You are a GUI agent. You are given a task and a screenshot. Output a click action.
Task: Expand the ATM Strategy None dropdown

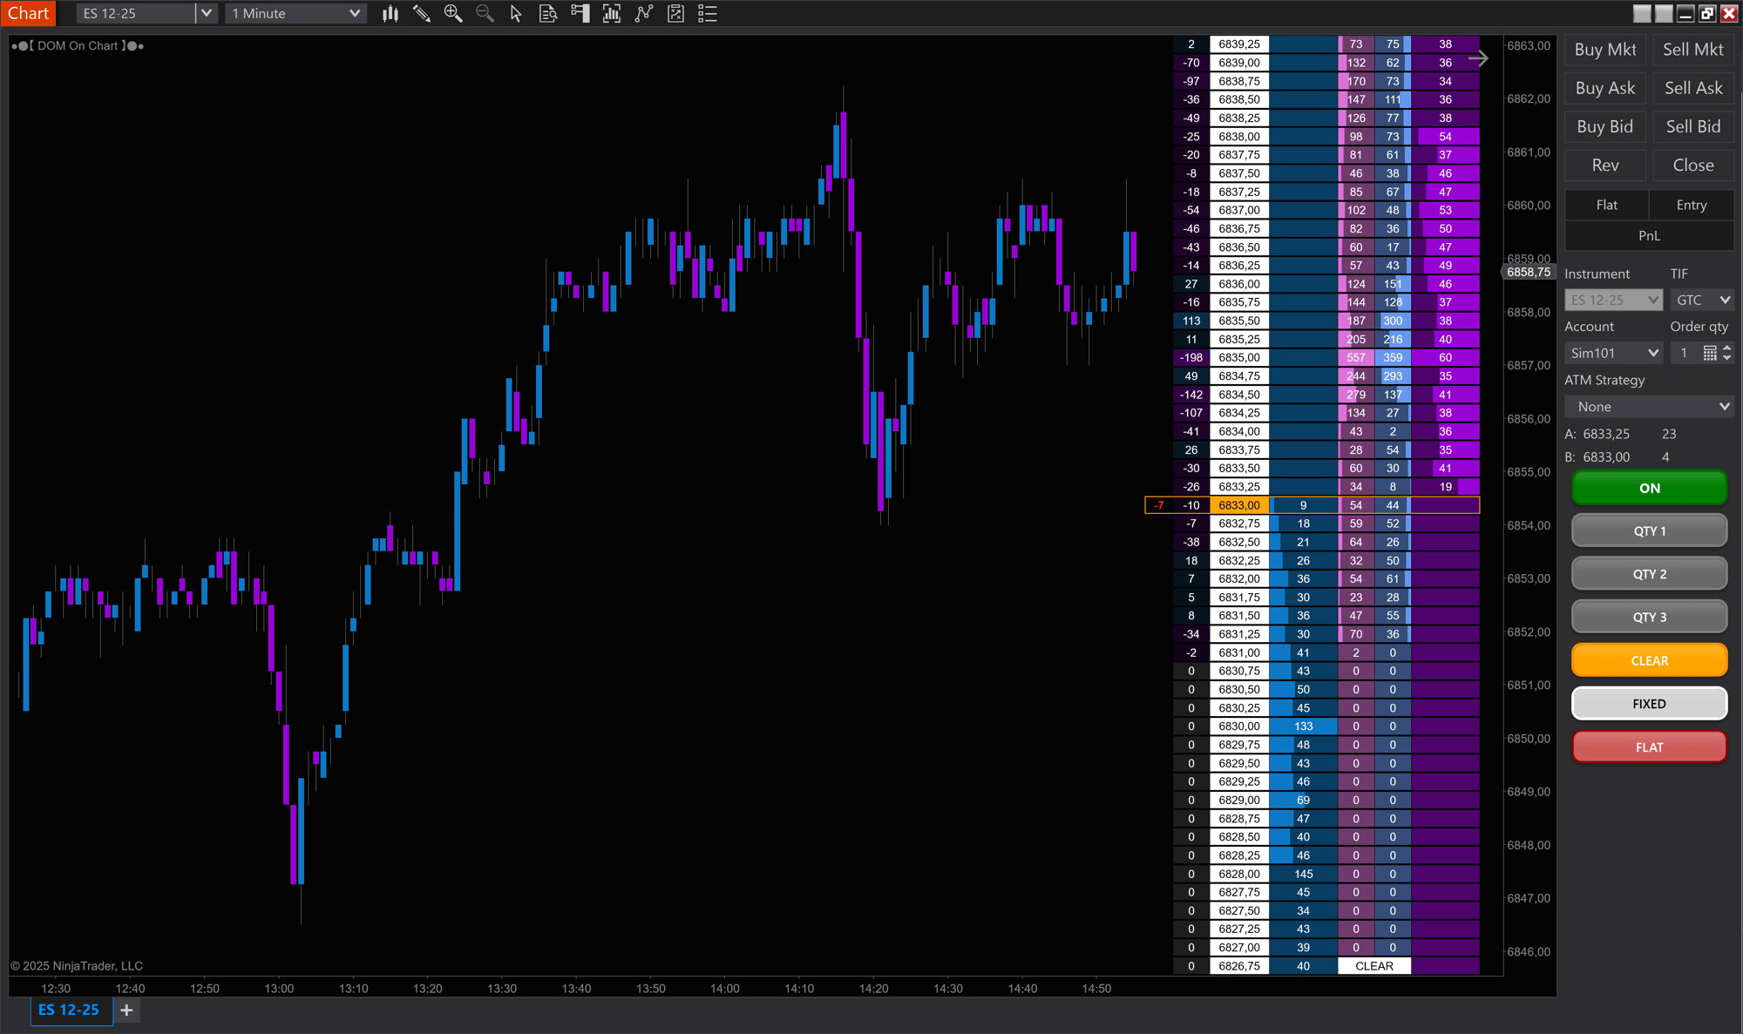tap(1649, 407)
